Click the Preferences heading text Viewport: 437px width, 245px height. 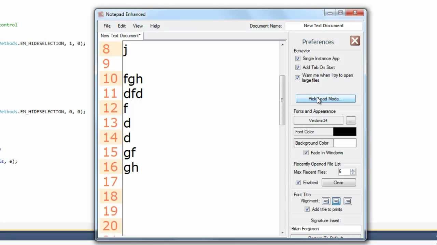[x=318, y=42]
